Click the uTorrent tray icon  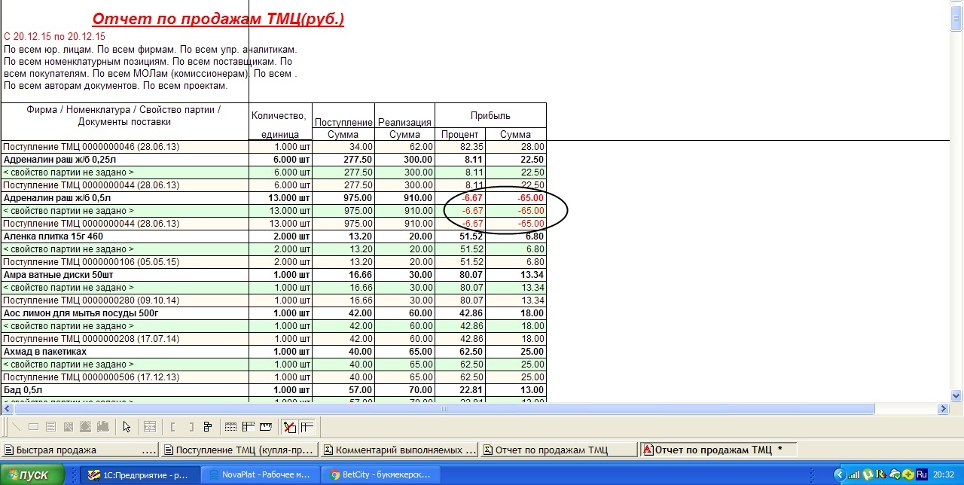[867, 474]
